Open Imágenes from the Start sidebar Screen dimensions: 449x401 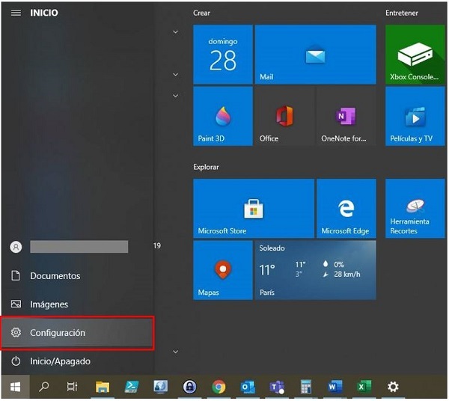click(x=49, y=304)
